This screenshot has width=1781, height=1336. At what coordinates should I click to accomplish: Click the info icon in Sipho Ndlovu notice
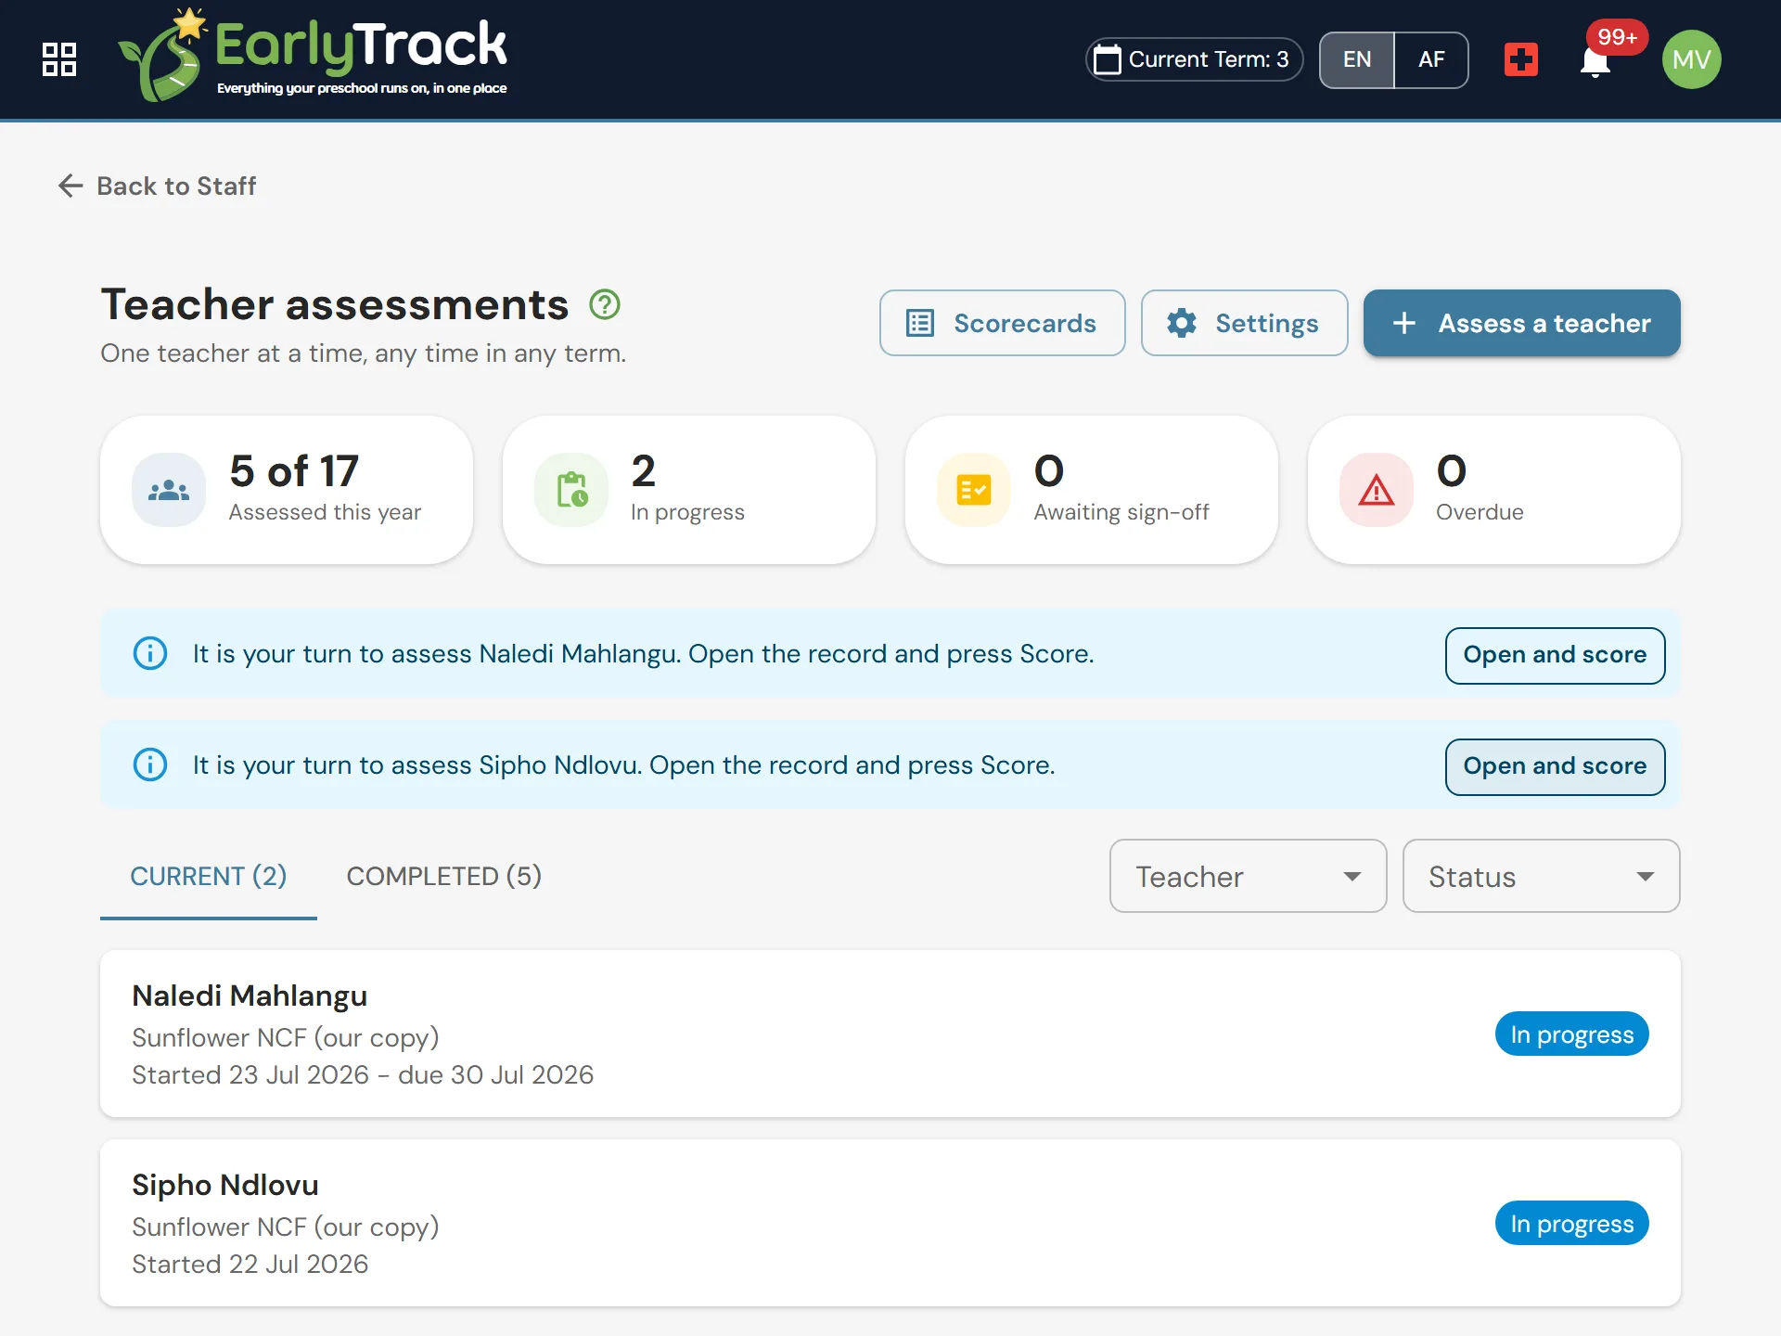click(x=150, y=764)
